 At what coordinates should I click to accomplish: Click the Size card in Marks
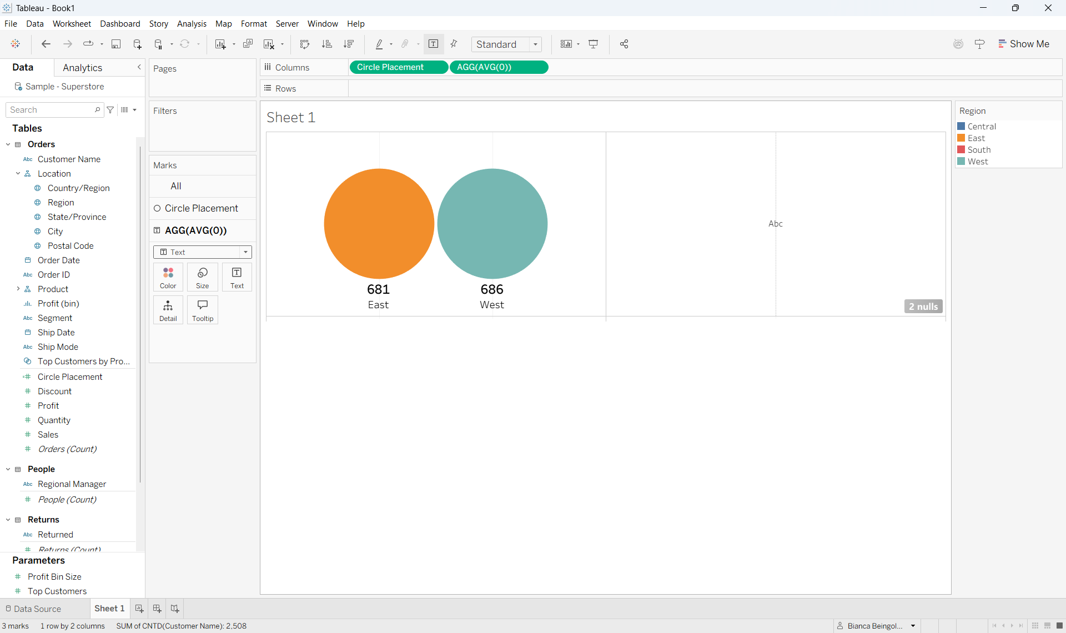click(203, 277)
